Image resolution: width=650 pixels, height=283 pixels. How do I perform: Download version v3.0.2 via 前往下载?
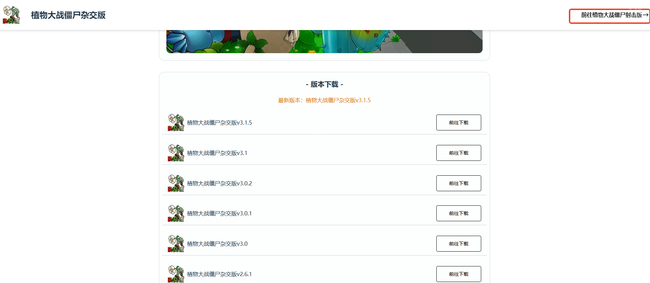pyautogui.click(x=458, y=183)
